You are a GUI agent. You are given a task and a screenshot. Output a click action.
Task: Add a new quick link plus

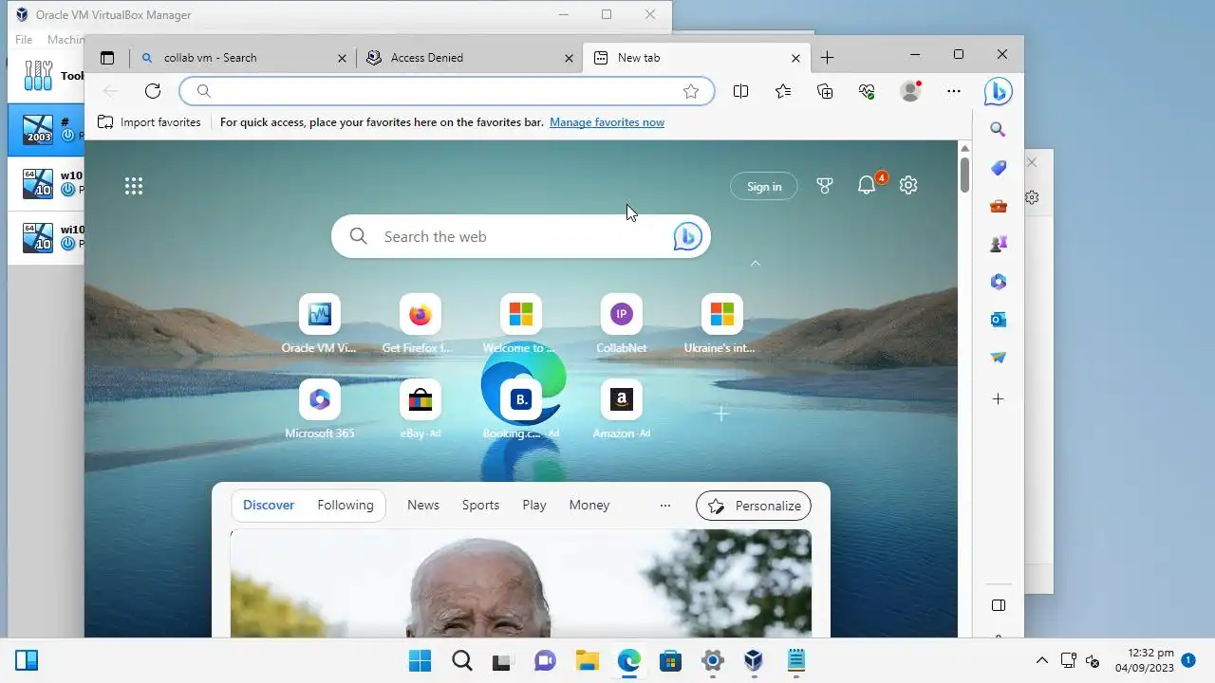721,414
